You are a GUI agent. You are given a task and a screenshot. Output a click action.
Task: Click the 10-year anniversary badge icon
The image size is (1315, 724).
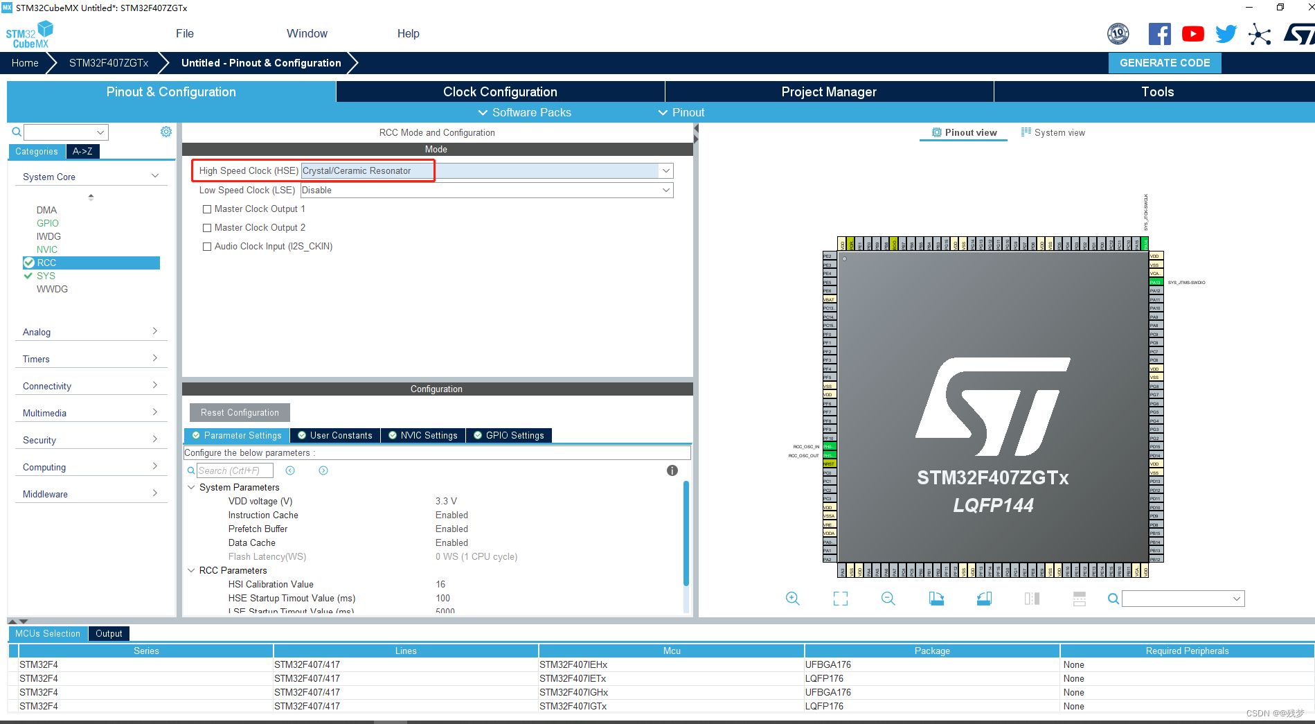click(x=1118, y=34)
